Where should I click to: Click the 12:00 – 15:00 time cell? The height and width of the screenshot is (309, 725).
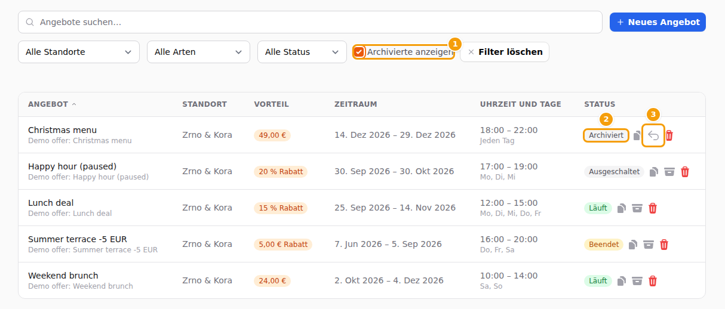click(509, 203)
